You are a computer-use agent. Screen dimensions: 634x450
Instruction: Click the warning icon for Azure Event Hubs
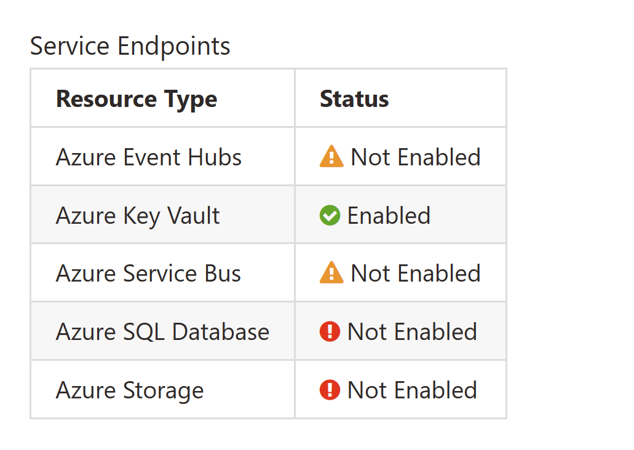331,157
